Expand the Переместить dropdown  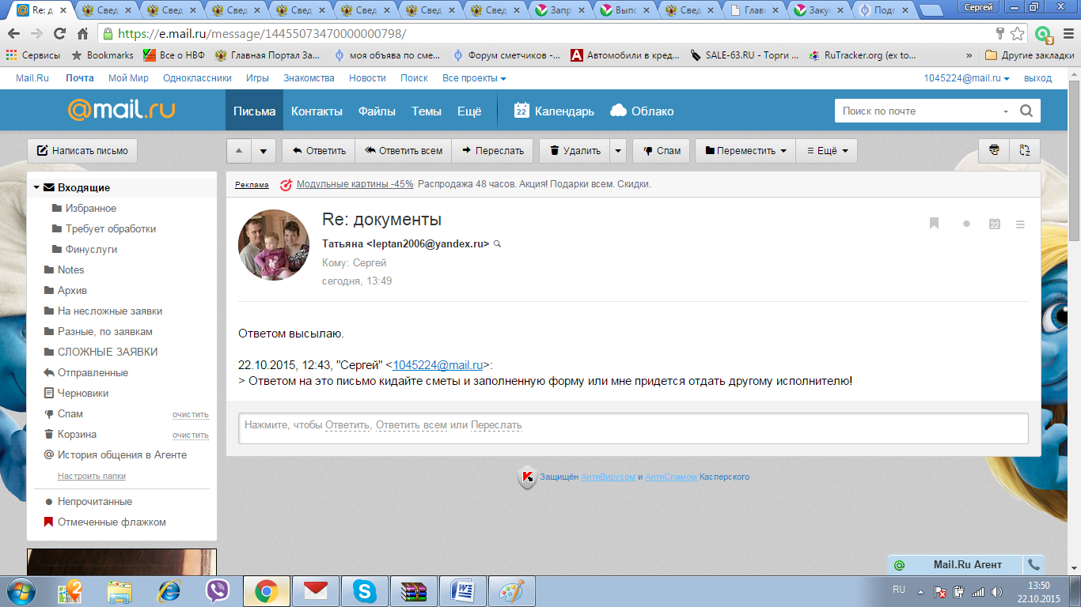(x=745, y=151)
